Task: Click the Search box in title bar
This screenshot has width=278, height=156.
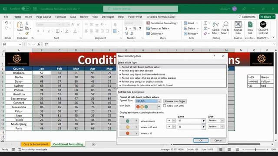Action: point(141,9)
